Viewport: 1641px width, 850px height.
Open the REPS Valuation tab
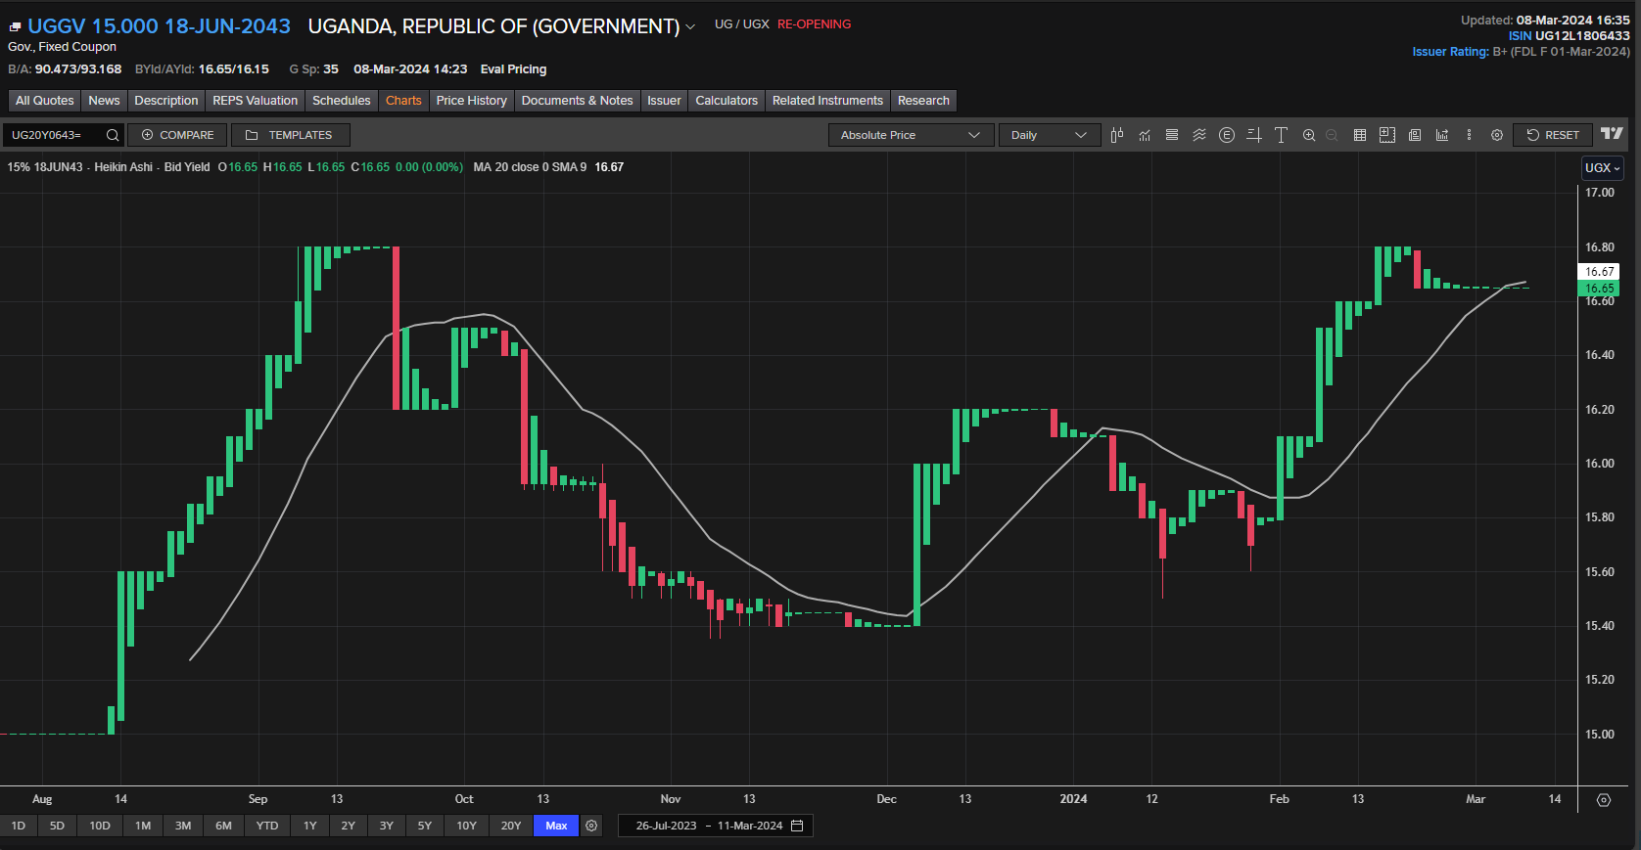point(256,101)
